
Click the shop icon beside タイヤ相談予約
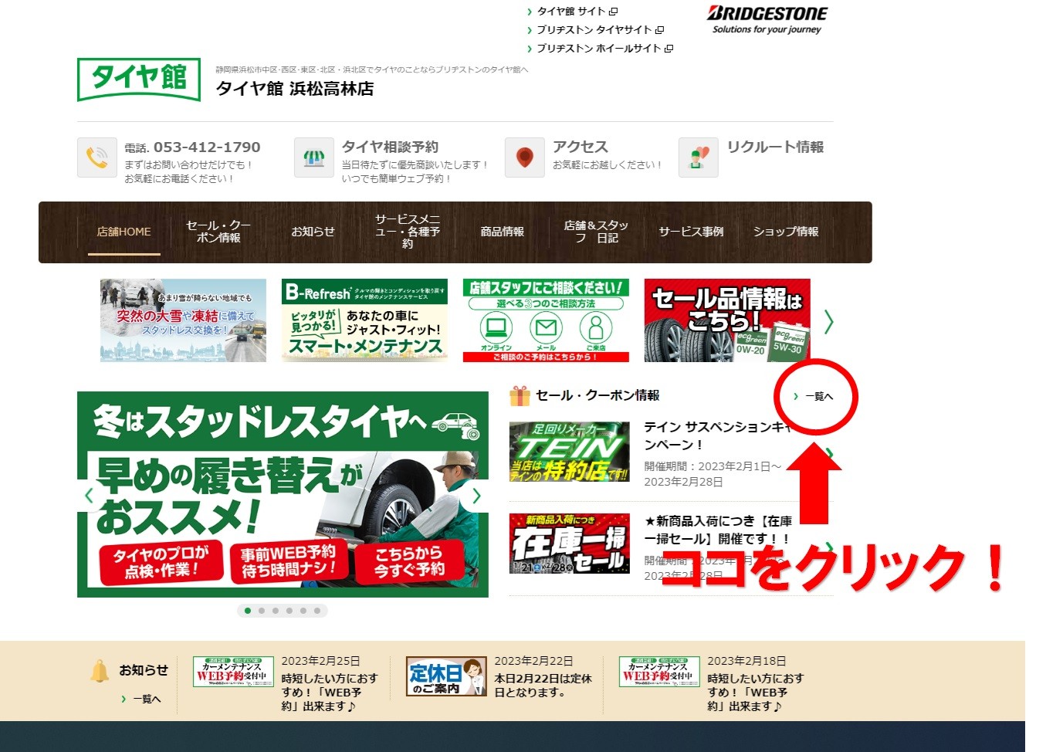[313, 158]
